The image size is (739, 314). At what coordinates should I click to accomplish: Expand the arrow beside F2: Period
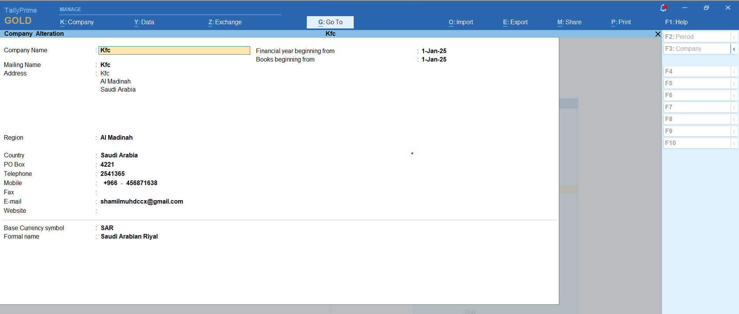[x=734, y=37]
